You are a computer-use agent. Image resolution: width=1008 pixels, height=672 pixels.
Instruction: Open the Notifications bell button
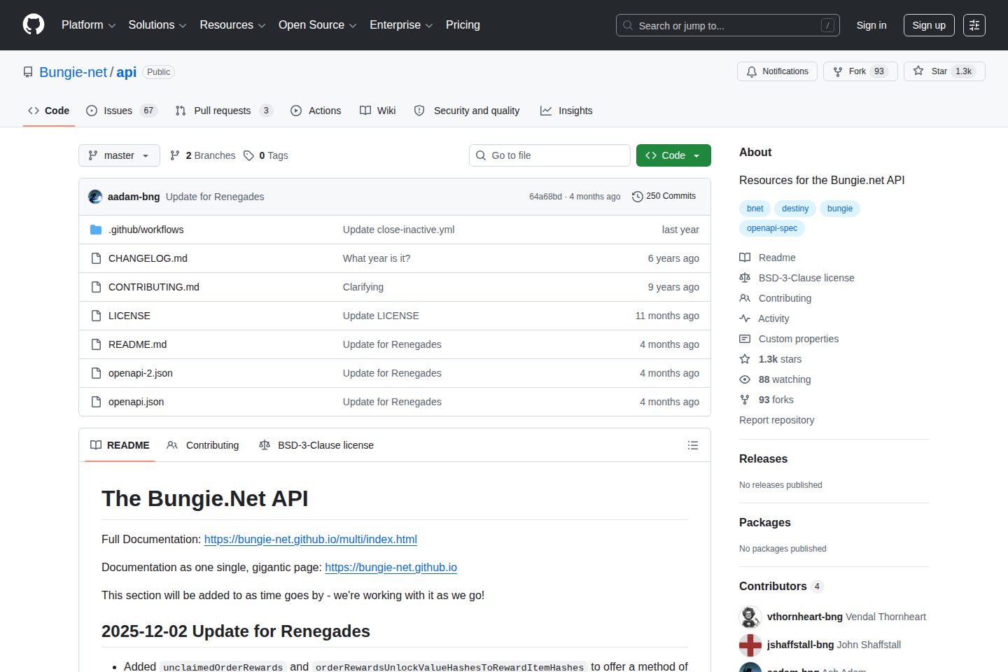pos(777,71)
